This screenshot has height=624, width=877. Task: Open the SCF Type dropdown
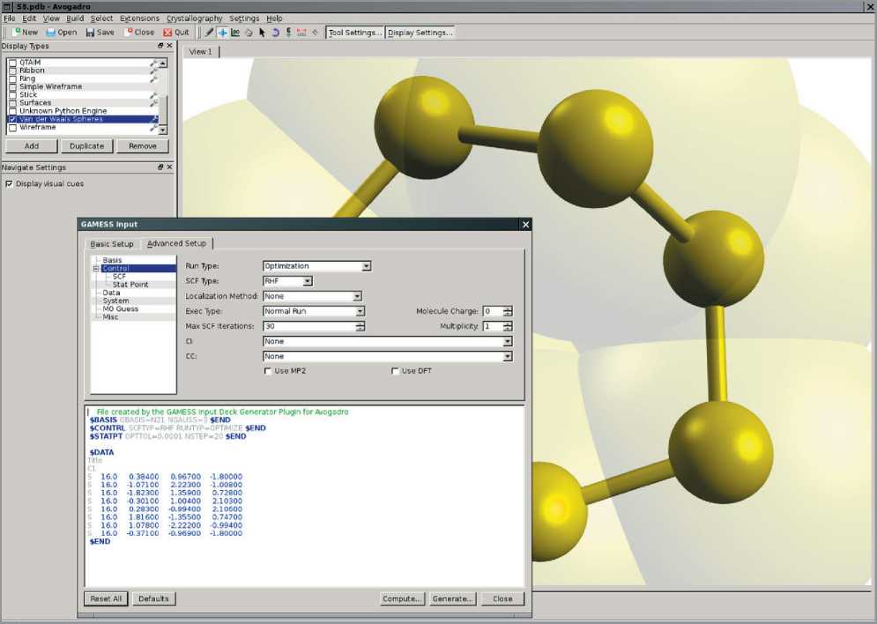307,281
